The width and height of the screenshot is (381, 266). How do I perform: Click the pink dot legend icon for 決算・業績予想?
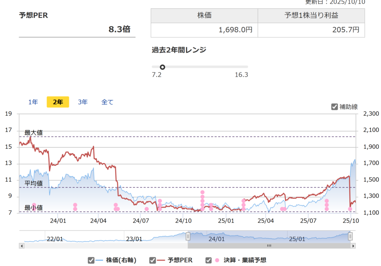click(217, 260)
